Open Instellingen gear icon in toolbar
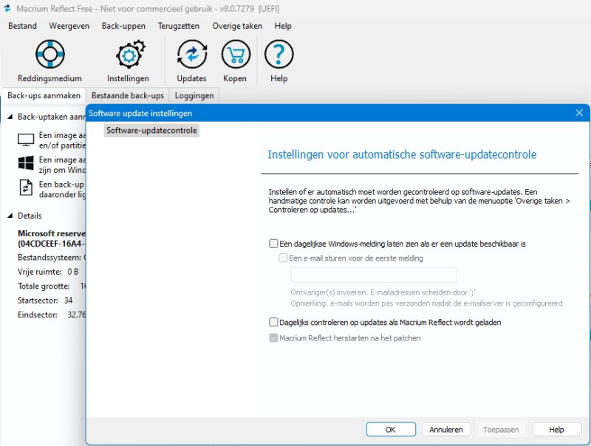591x446 pixels. pos(128,55)
